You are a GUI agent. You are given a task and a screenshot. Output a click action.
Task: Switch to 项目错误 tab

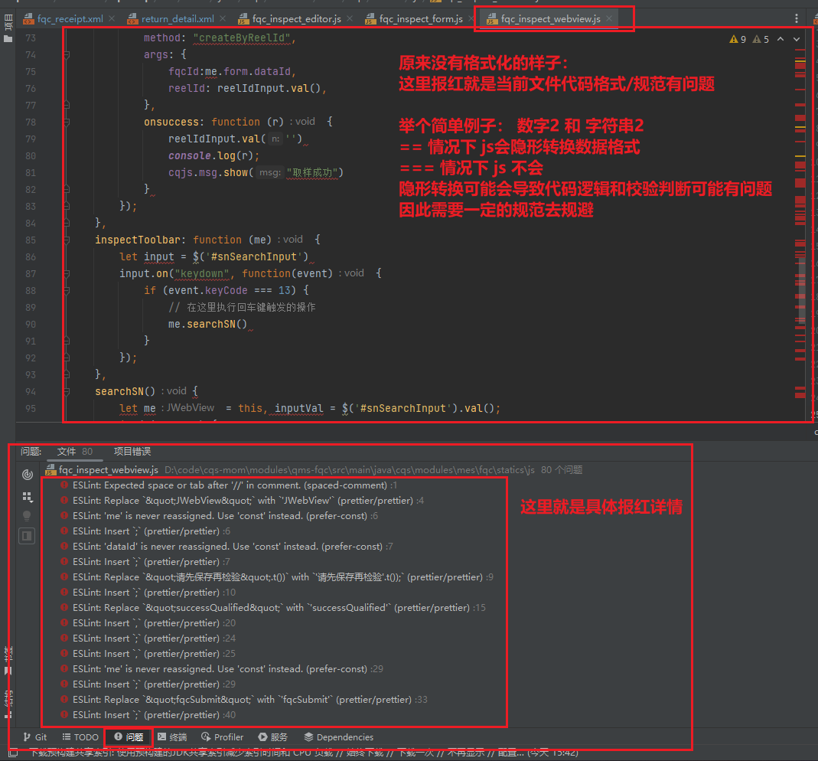(132, 452)
